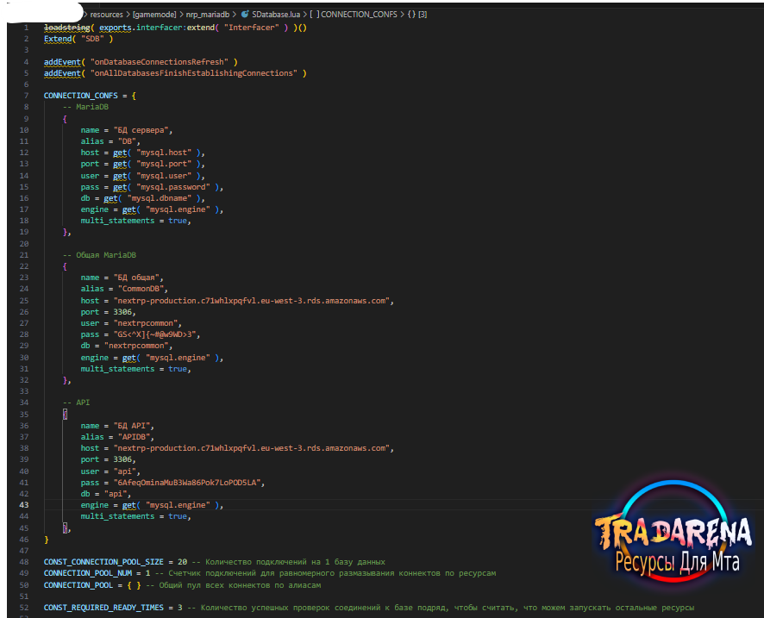The height and width of the screenshot is (618, 764).
Task: Click the highlighted opening brace on line 35
Action: (65, 415)
